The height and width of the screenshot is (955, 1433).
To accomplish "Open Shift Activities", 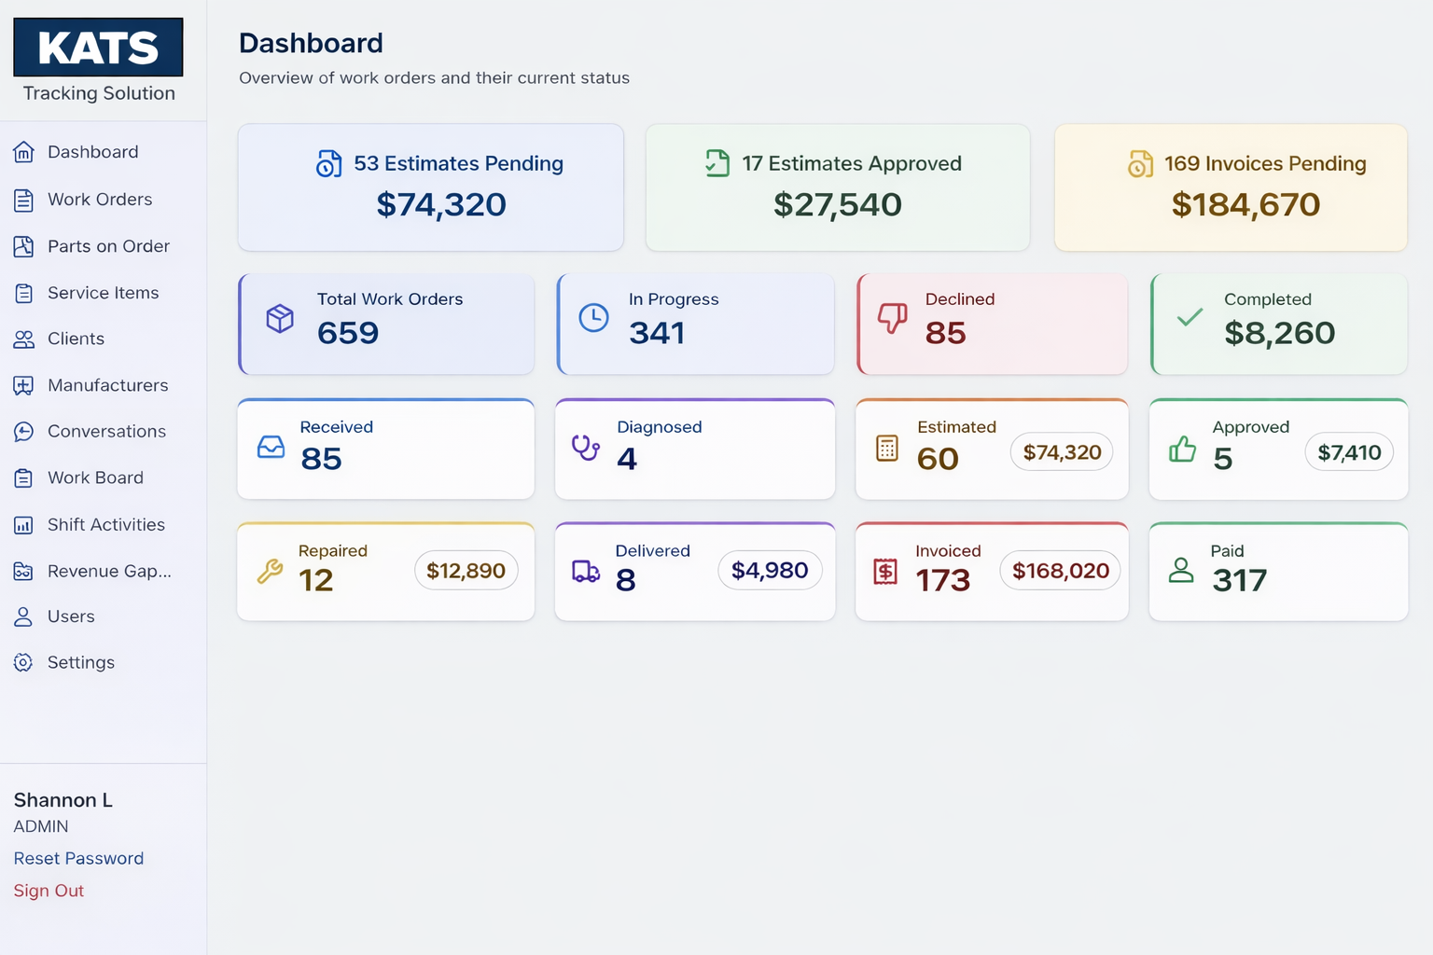I will (x=106, y=524).
